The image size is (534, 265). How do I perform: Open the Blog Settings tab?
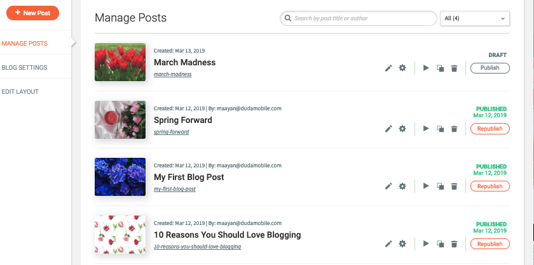pos(25,68)
